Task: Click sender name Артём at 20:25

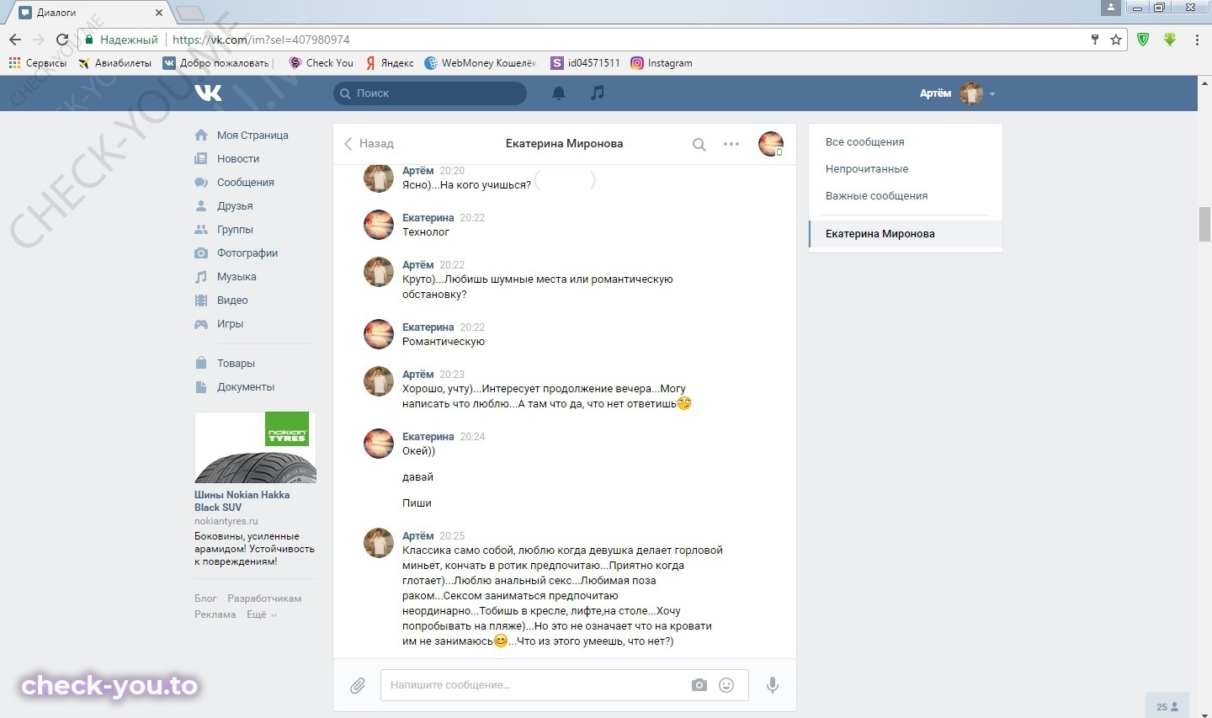Action: tap(418, 536)
